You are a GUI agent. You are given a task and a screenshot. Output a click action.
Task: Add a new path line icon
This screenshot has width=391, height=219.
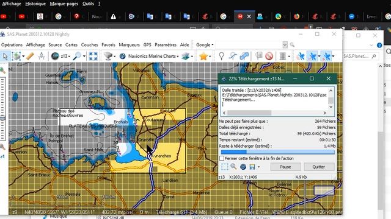233,56
